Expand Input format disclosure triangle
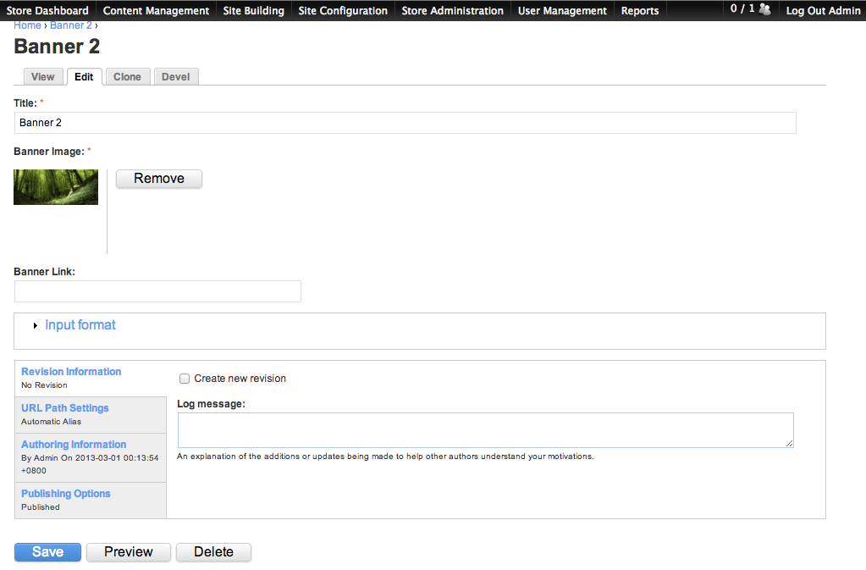The image size is (866, 570). [36, 326]
